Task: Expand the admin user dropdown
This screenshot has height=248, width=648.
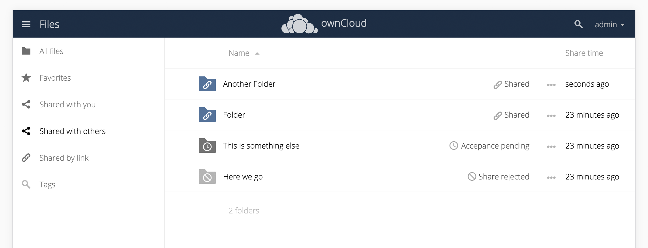Action: pyautogui.click(x=610, y=25)
